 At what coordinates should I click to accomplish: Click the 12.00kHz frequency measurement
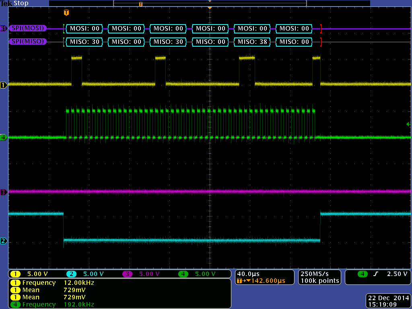[79, 283]
